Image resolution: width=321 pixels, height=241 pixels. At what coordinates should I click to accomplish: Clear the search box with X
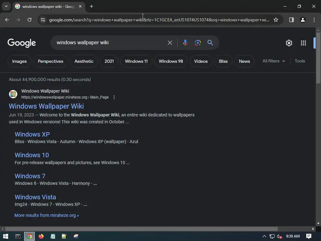170,43
